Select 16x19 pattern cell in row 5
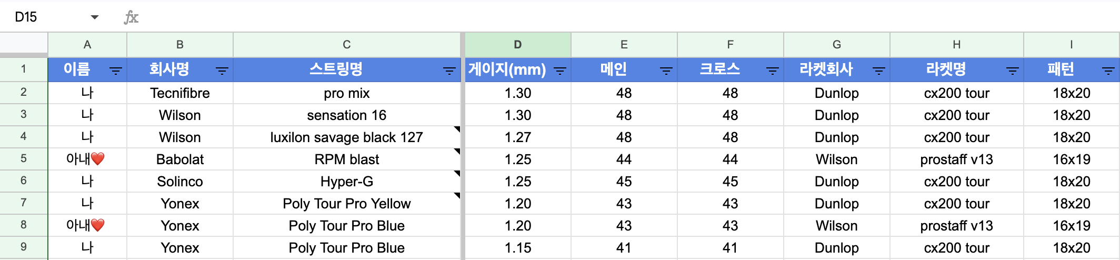Screen dimensions: 1120x260 point(1072,159)
